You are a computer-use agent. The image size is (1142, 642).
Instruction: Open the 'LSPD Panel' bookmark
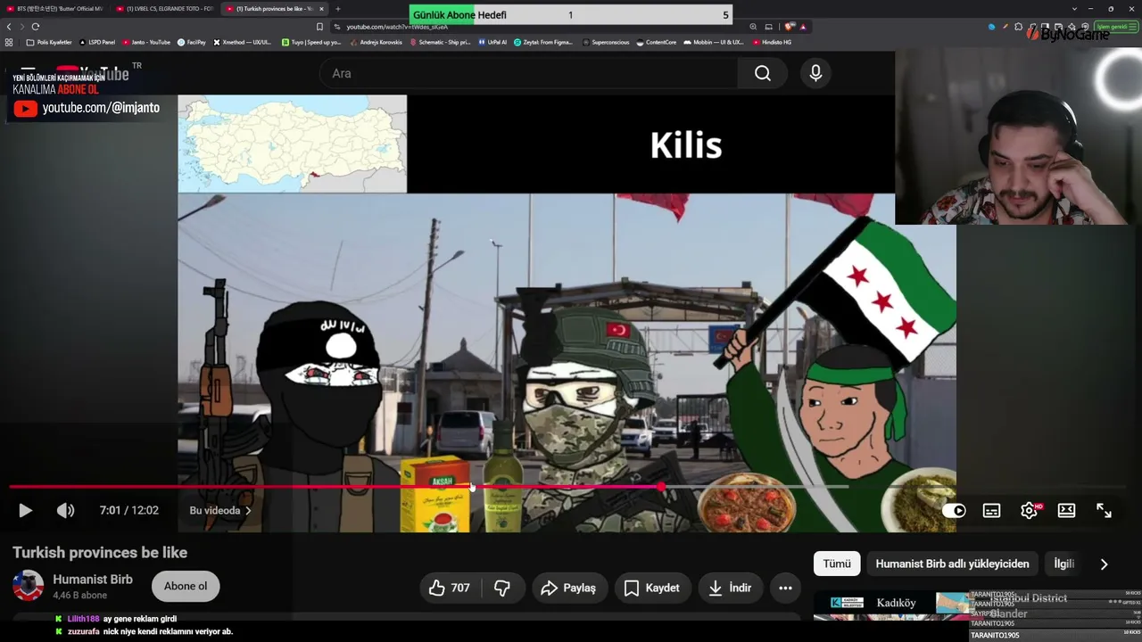(x=97, y=42)
